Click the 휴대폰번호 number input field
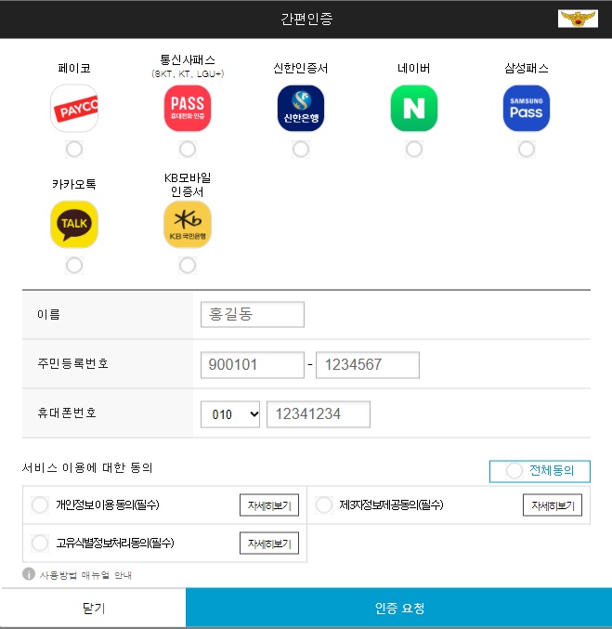Image resolution: width=612 pixels, height=629 pixels. coord(319,414)
